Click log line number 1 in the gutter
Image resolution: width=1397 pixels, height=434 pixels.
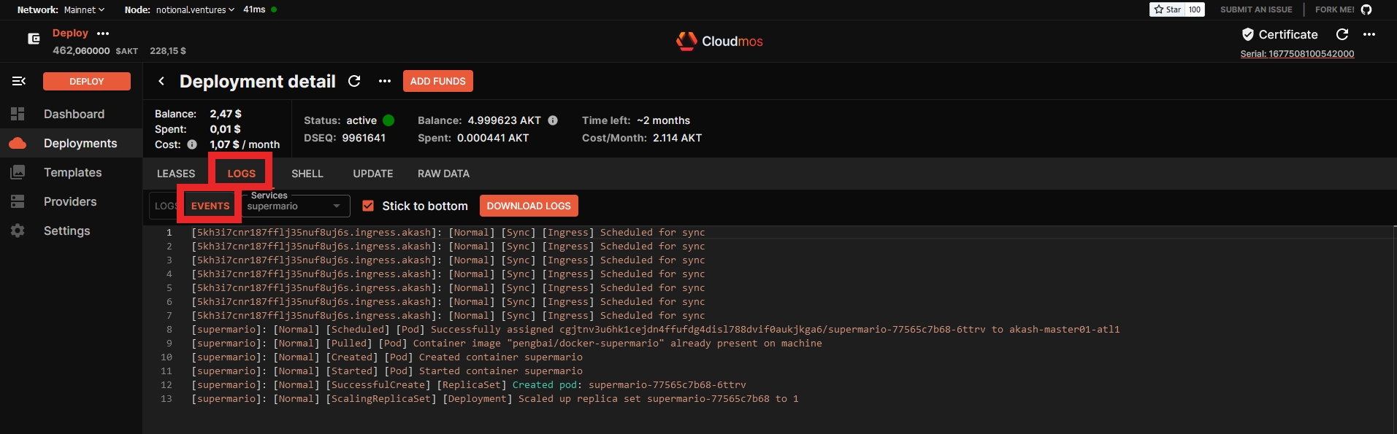click(169, 233)
